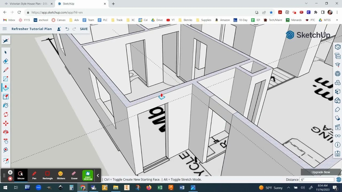Pause the screen recording
The height and width of the screenshot is (192, 342).
[x=10, y=173]
